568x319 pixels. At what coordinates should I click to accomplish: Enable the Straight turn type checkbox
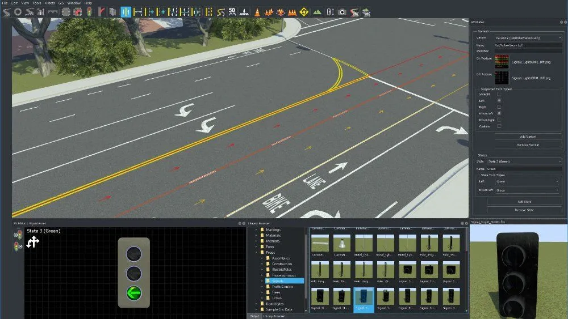coord(499,94)
